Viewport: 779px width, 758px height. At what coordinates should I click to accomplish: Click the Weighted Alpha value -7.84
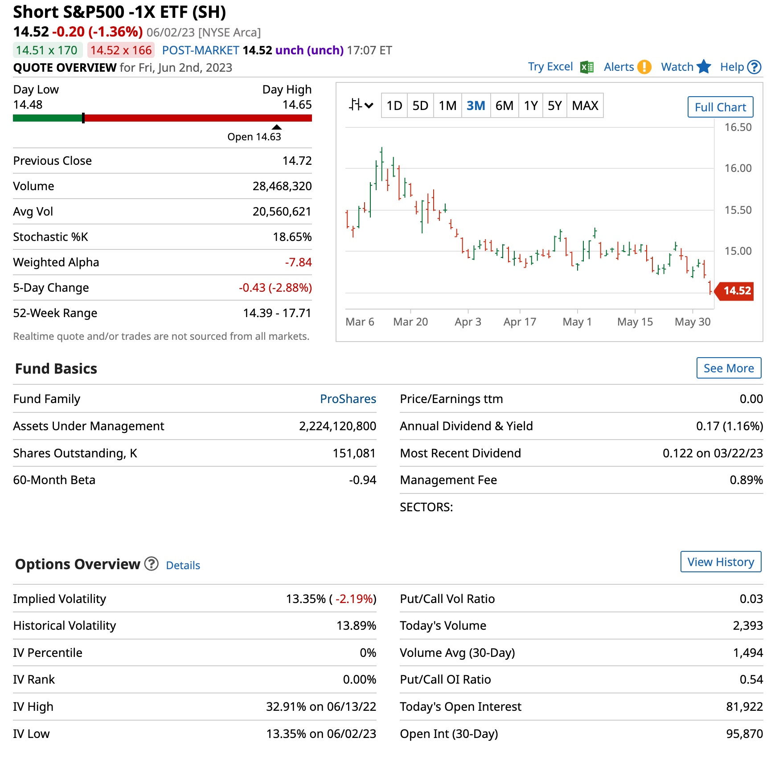298,262
